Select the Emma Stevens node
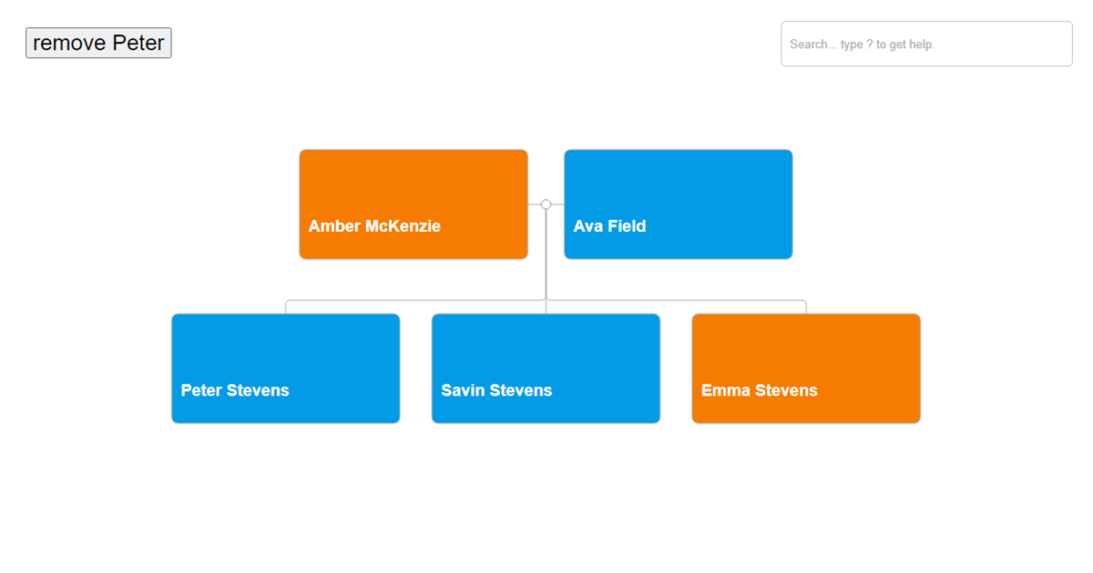 (x=805, y=368)
